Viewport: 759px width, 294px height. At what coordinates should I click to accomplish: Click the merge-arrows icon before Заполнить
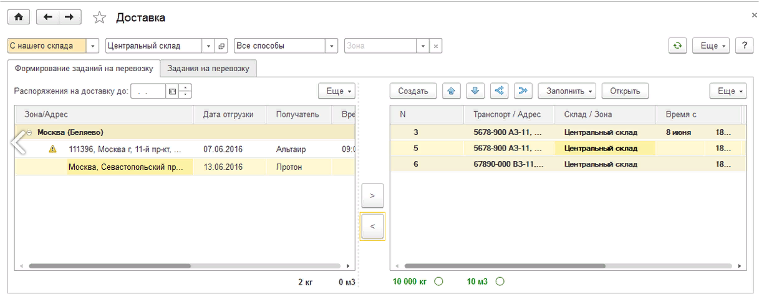tap(523, 91)
